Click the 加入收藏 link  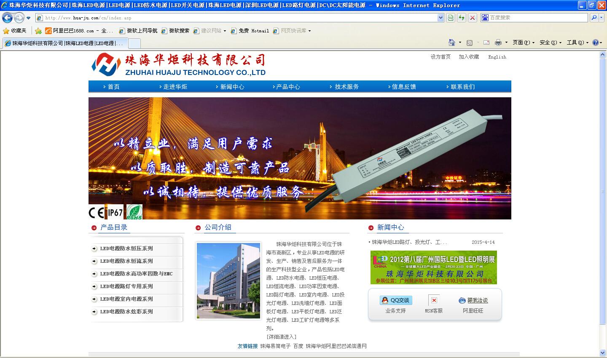(x=469, y=57)
